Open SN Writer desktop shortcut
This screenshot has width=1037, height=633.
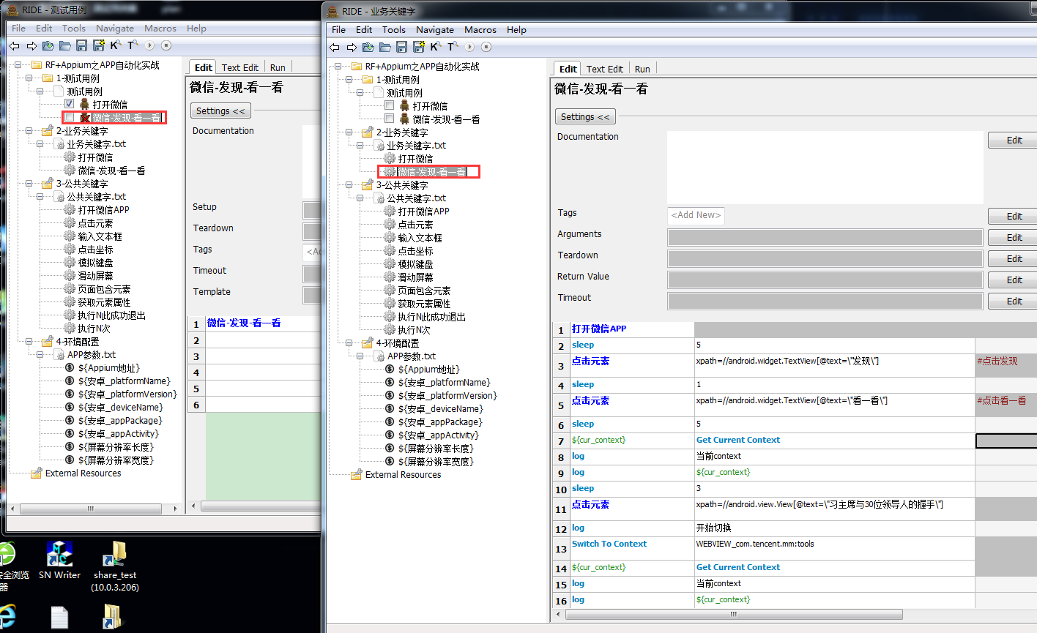[x=59, y=561]
